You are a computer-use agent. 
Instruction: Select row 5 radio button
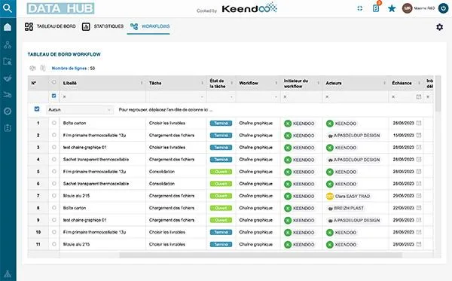[x=54, y=171]
